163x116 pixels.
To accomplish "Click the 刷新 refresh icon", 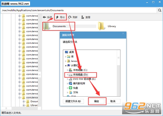I will 70,17.
